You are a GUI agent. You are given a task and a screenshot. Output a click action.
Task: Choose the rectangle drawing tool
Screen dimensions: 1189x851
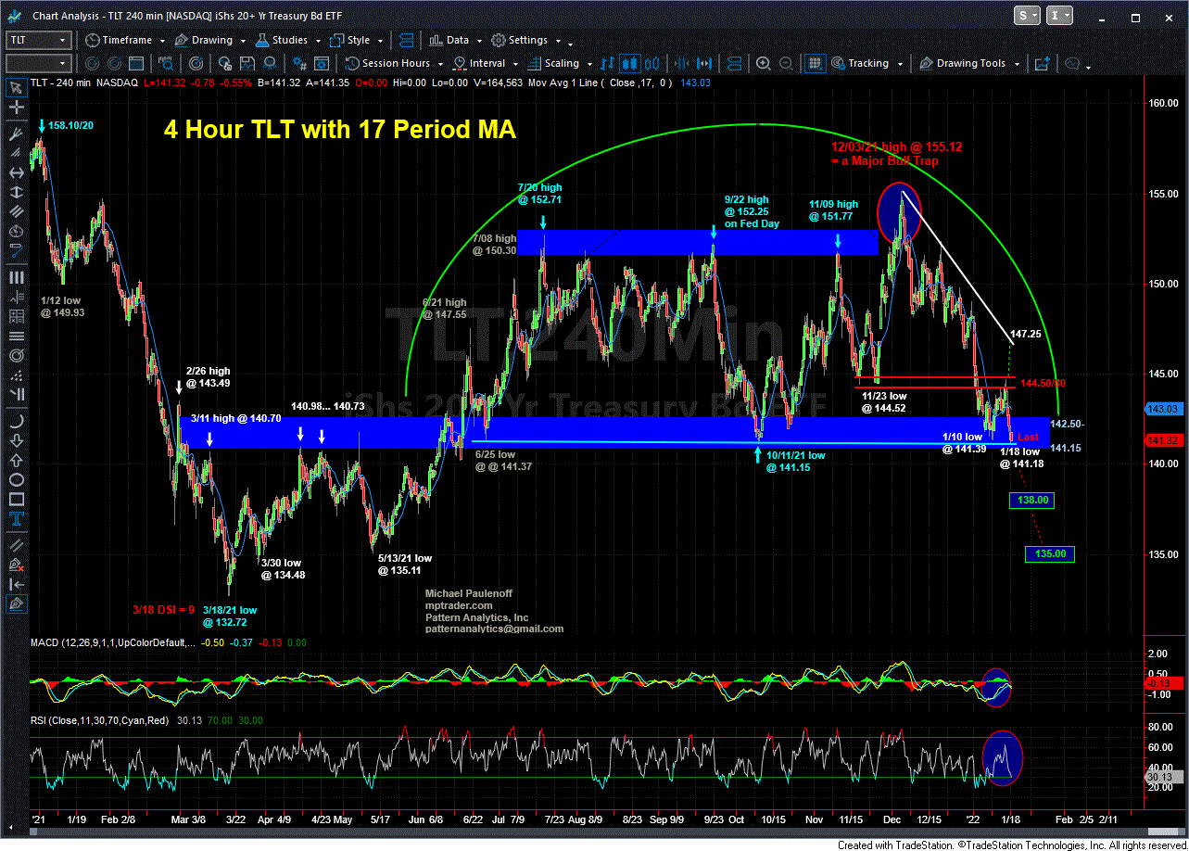(x=16, y=502)
